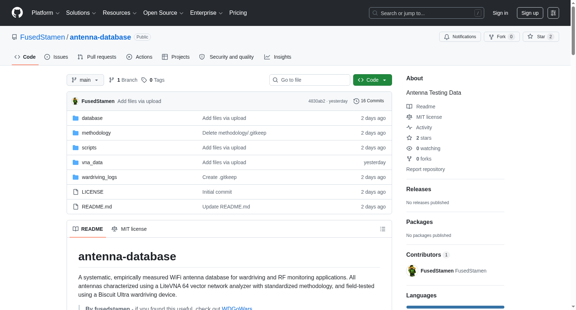Image resolution: width=576 pixels, height=310 pixels.
Task: Click the tag icon next to 0 Tags
Action: click(x=144, y=80)
